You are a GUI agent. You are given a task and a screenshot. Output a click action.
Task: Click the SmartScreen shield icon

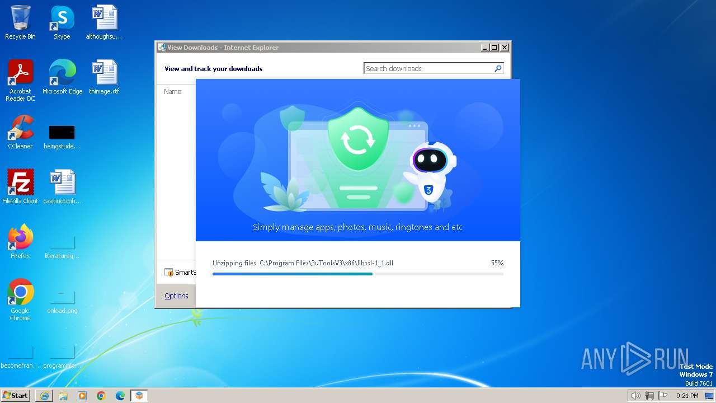pos(169,273)
